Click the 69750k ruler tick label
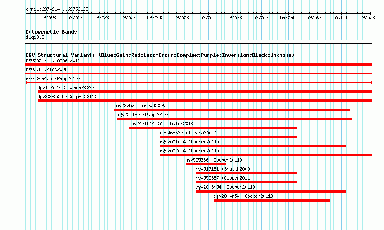 click(x=48, y=17)
